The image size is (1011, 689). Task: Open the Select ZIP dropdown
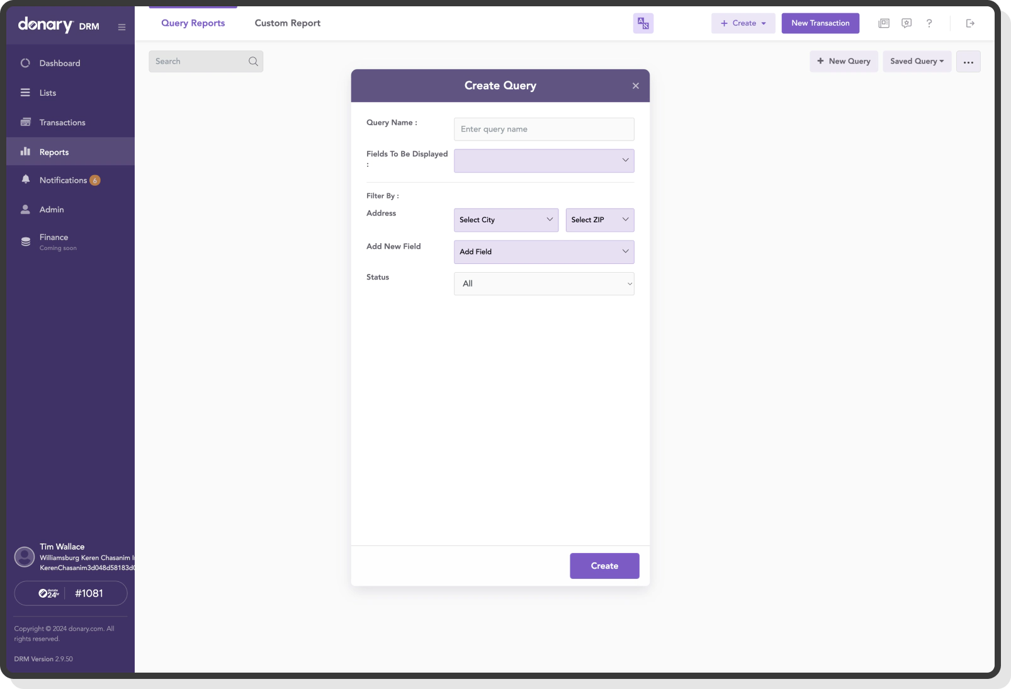[x=599, y=220]
